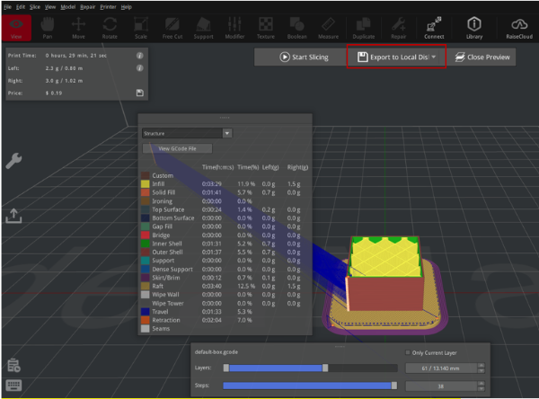Click the wrench settings icon on left
The image size is (539, 399).
[14, 161]
